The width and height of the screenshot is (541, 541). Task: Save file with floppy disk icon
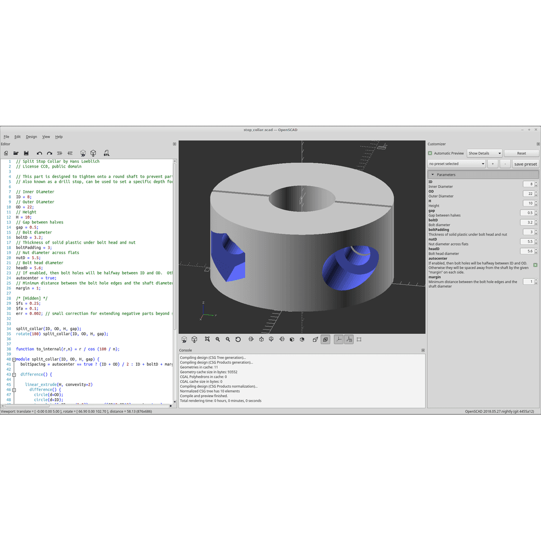pos(26,153)
